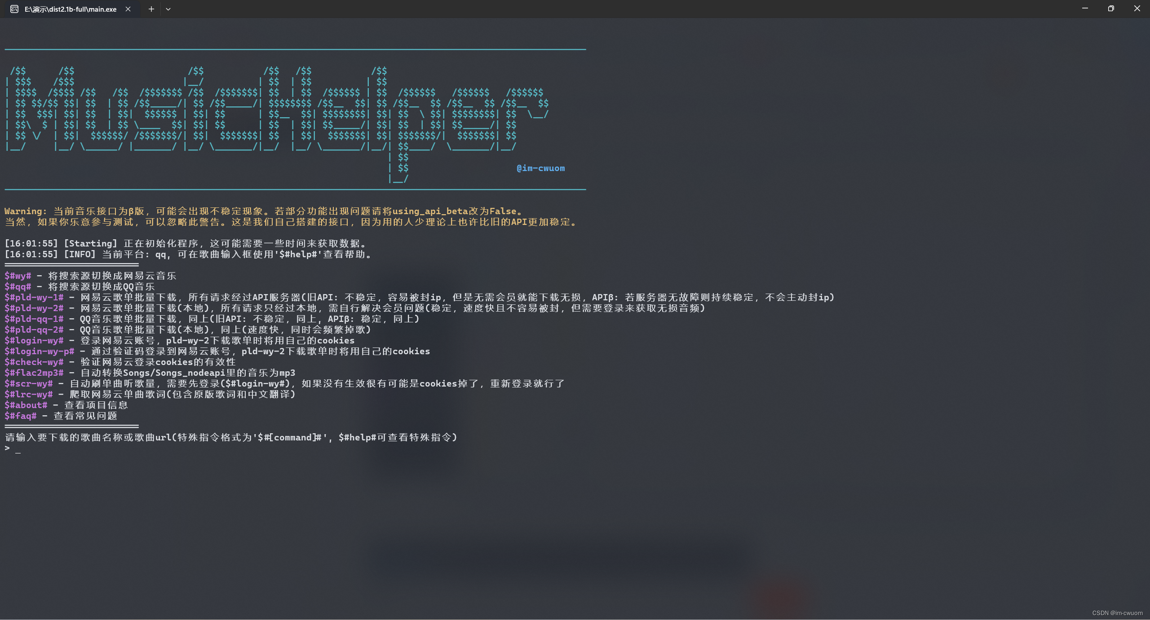Click the terminal icon in the tab

pyautogui.click(x=14, y=9)
